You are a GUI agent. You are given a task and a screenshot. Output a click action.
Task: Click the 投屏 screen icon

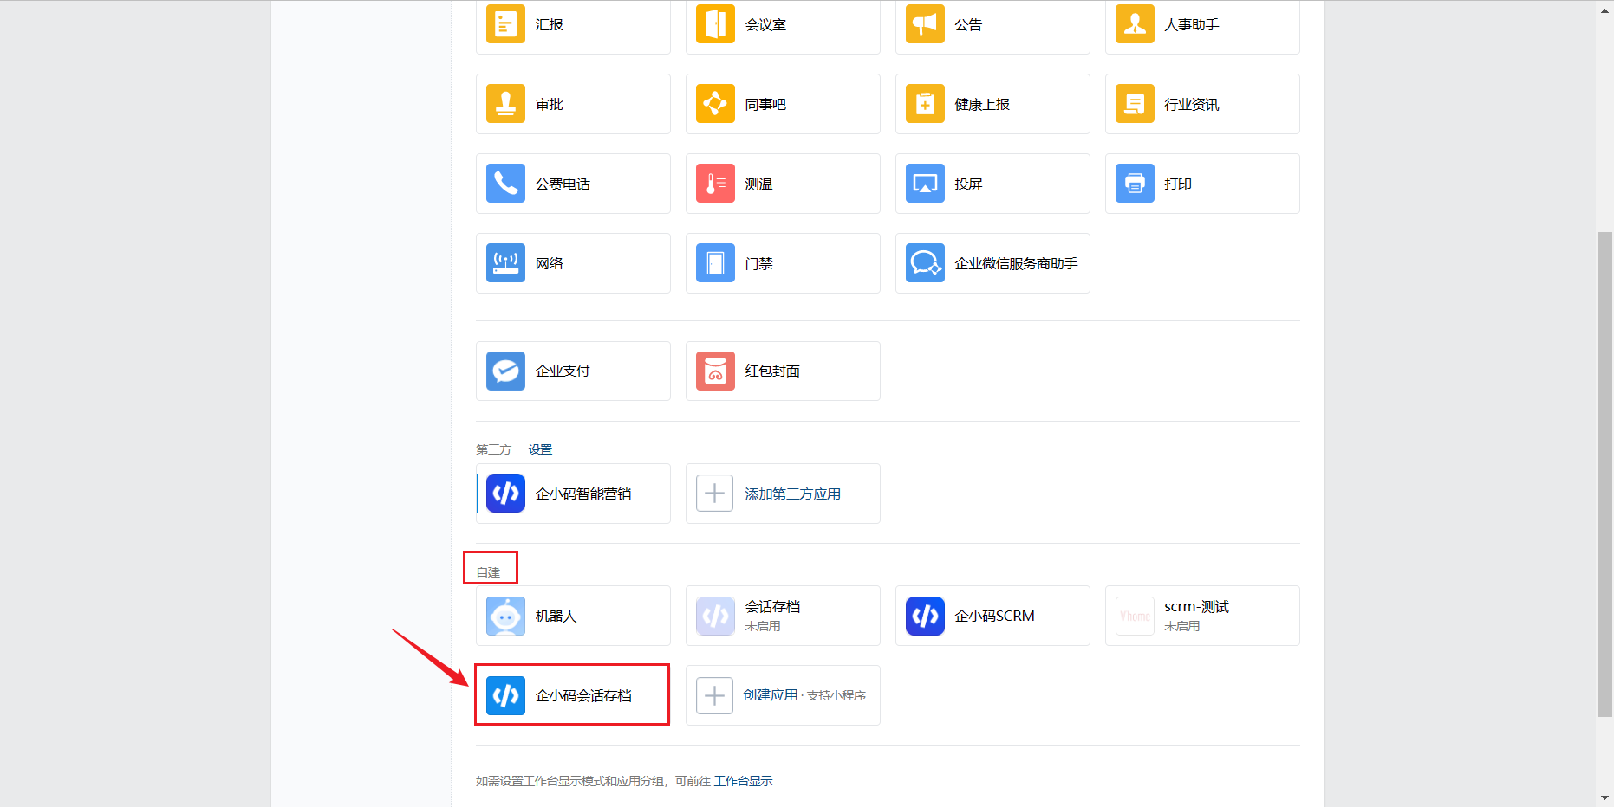pyautogui.click(x=925, y=184)
